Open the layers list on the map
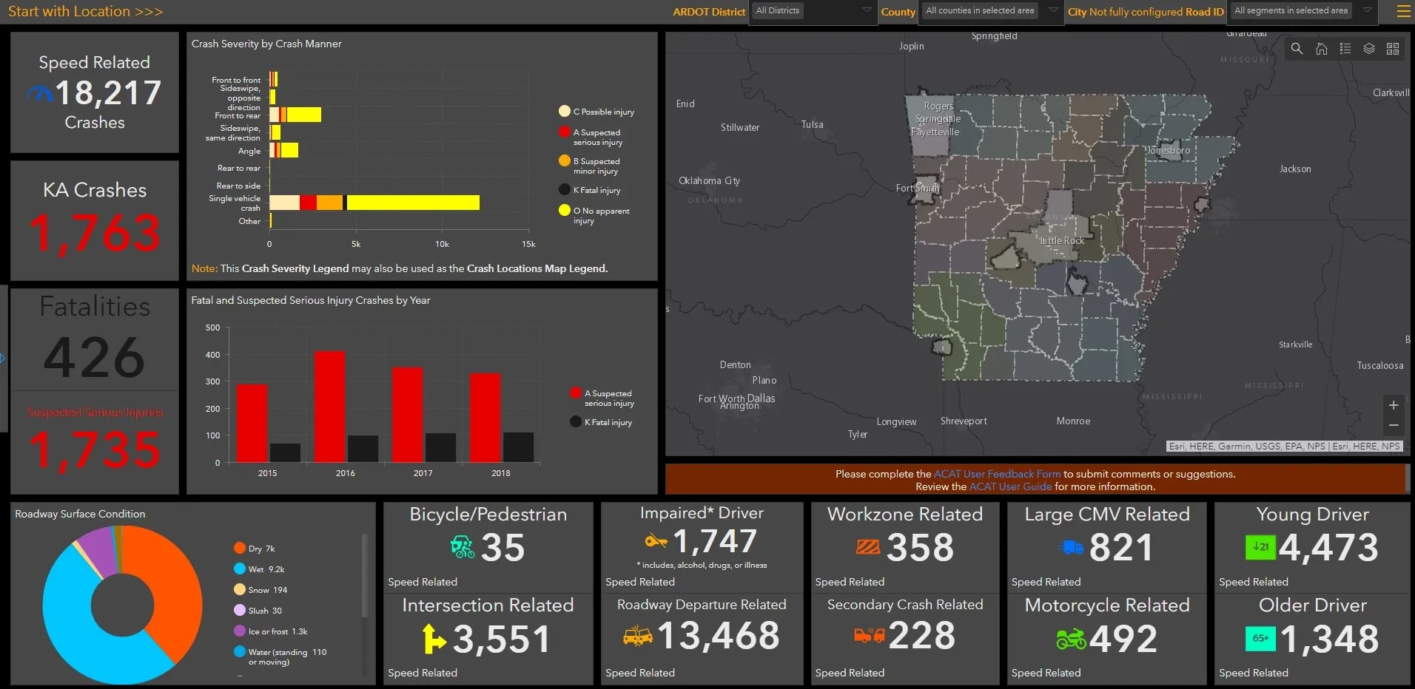This screenshot has height=689, width=1415. click(x=1369, y=49)
